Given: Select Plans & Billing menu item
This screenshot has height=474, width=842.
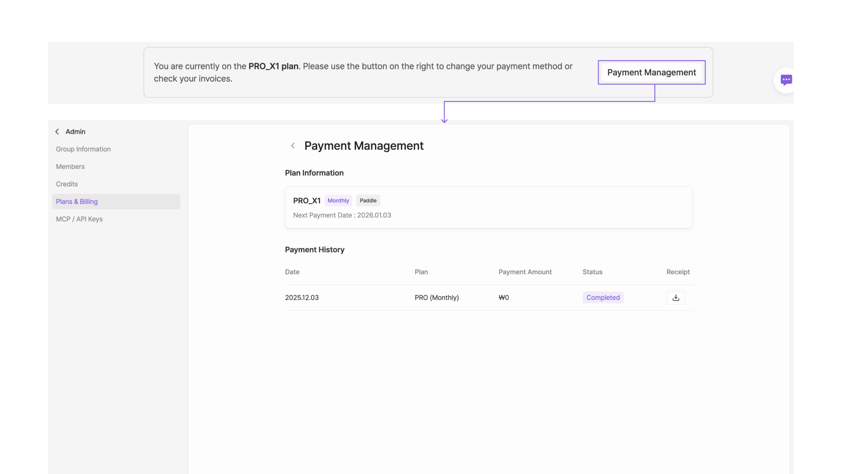Looking at the screenshot, I should [77, 201].
